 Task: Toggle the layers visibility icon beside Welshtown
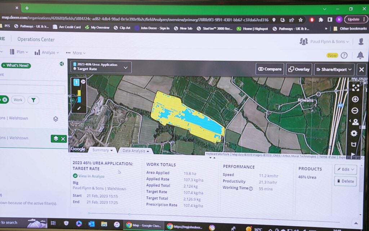tap(56, 118)
